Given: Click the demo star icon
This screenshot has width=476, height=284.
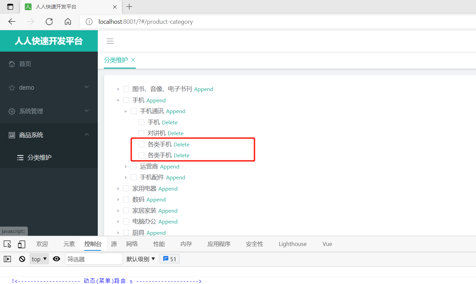Looking at the screenshot, I should point(12,88).
